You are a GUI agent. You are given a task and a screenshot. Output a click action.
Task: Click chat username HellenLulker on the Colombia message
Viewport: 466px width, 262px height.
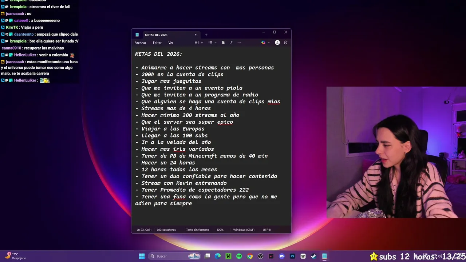pos(25,55)
